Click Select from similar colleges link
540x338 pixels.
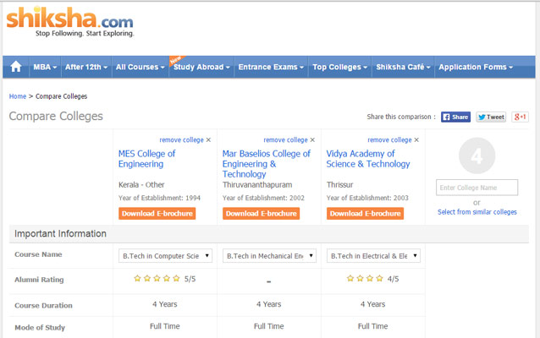[x=477, y=212]
